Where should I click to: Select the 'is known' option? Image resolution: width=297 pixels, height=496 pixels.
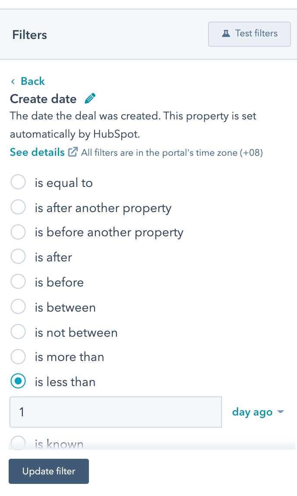pos(18,442)
